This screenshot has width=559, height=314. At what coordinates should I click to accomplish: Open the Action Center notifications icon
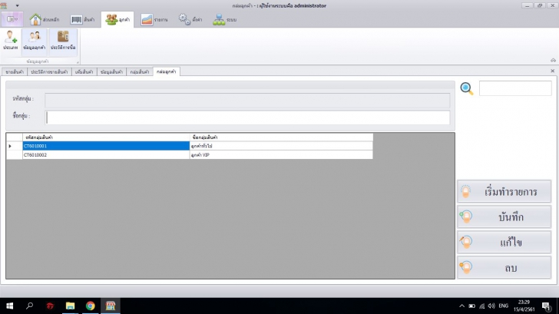[546, 306]
